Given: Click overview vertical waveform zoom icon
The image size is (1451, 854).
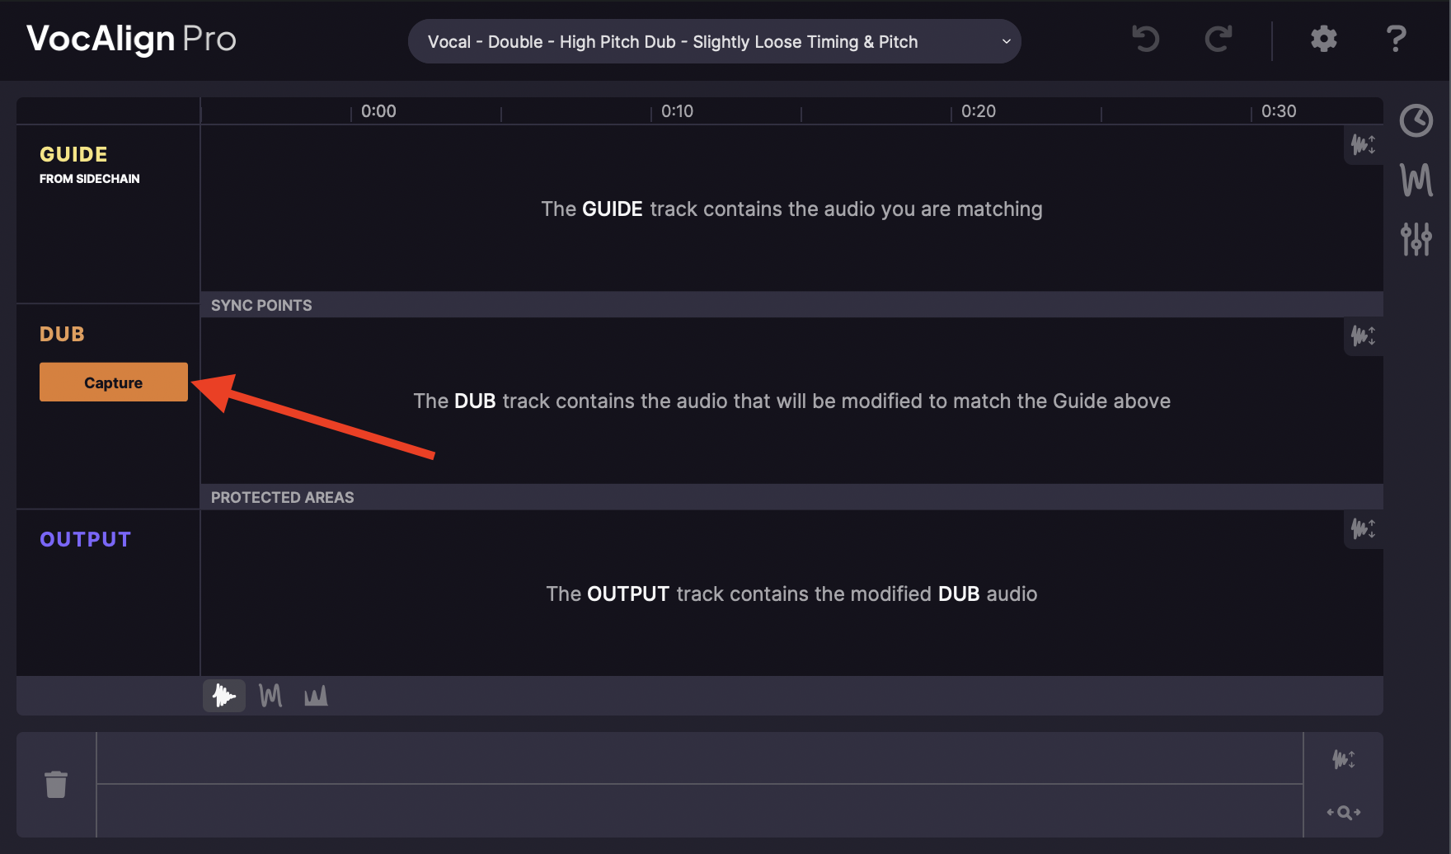Looking at the screenshot, I should (x=1343, y=759).
